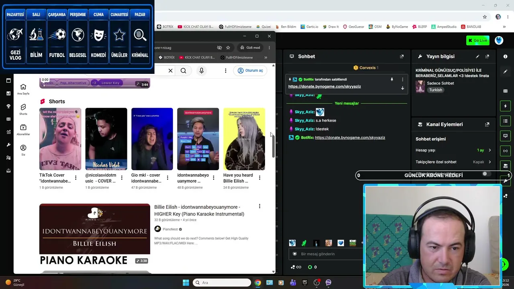This screenshot has width=514, height=289.
Task: Open pinned message three-dot options
Action: pyautogui.click(x=402, y=79)
